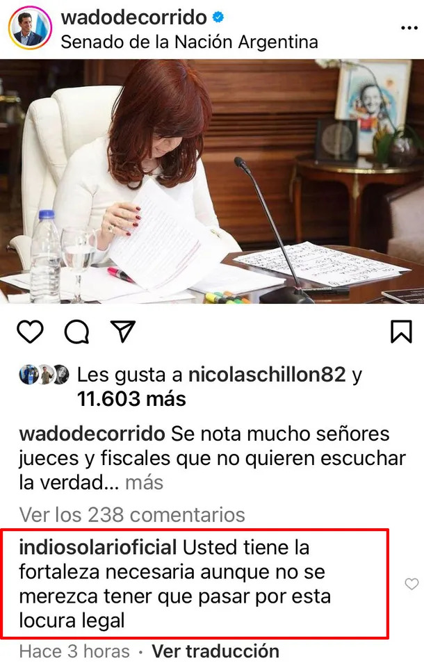View '11.603 más' likes list
The width and height of the screenshot is (424, 668).
click(131, 399)
